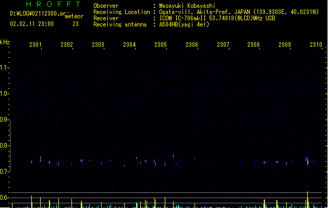The image size is (328, 208).
Task: Click the 2303 time marker
Action: 98,45
